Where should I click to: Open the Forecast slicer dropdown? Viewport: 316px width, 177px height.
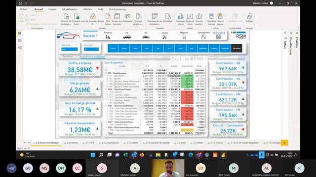(x=91, y=49)
